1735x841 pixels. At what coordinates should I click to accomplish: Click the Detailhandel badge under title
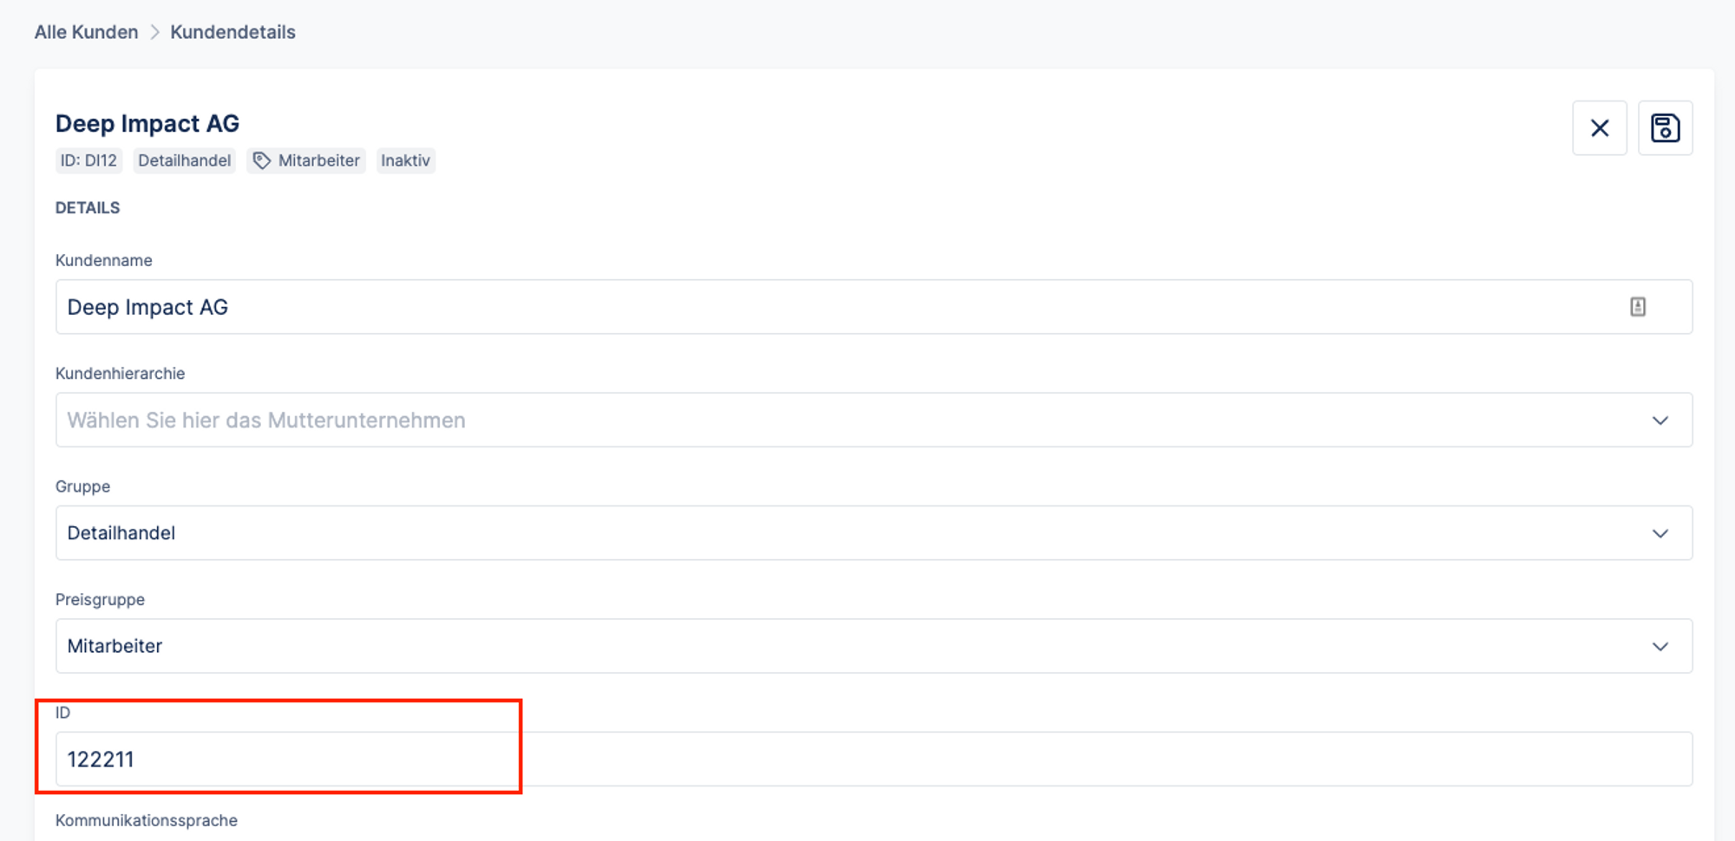(x=184, y=160)
